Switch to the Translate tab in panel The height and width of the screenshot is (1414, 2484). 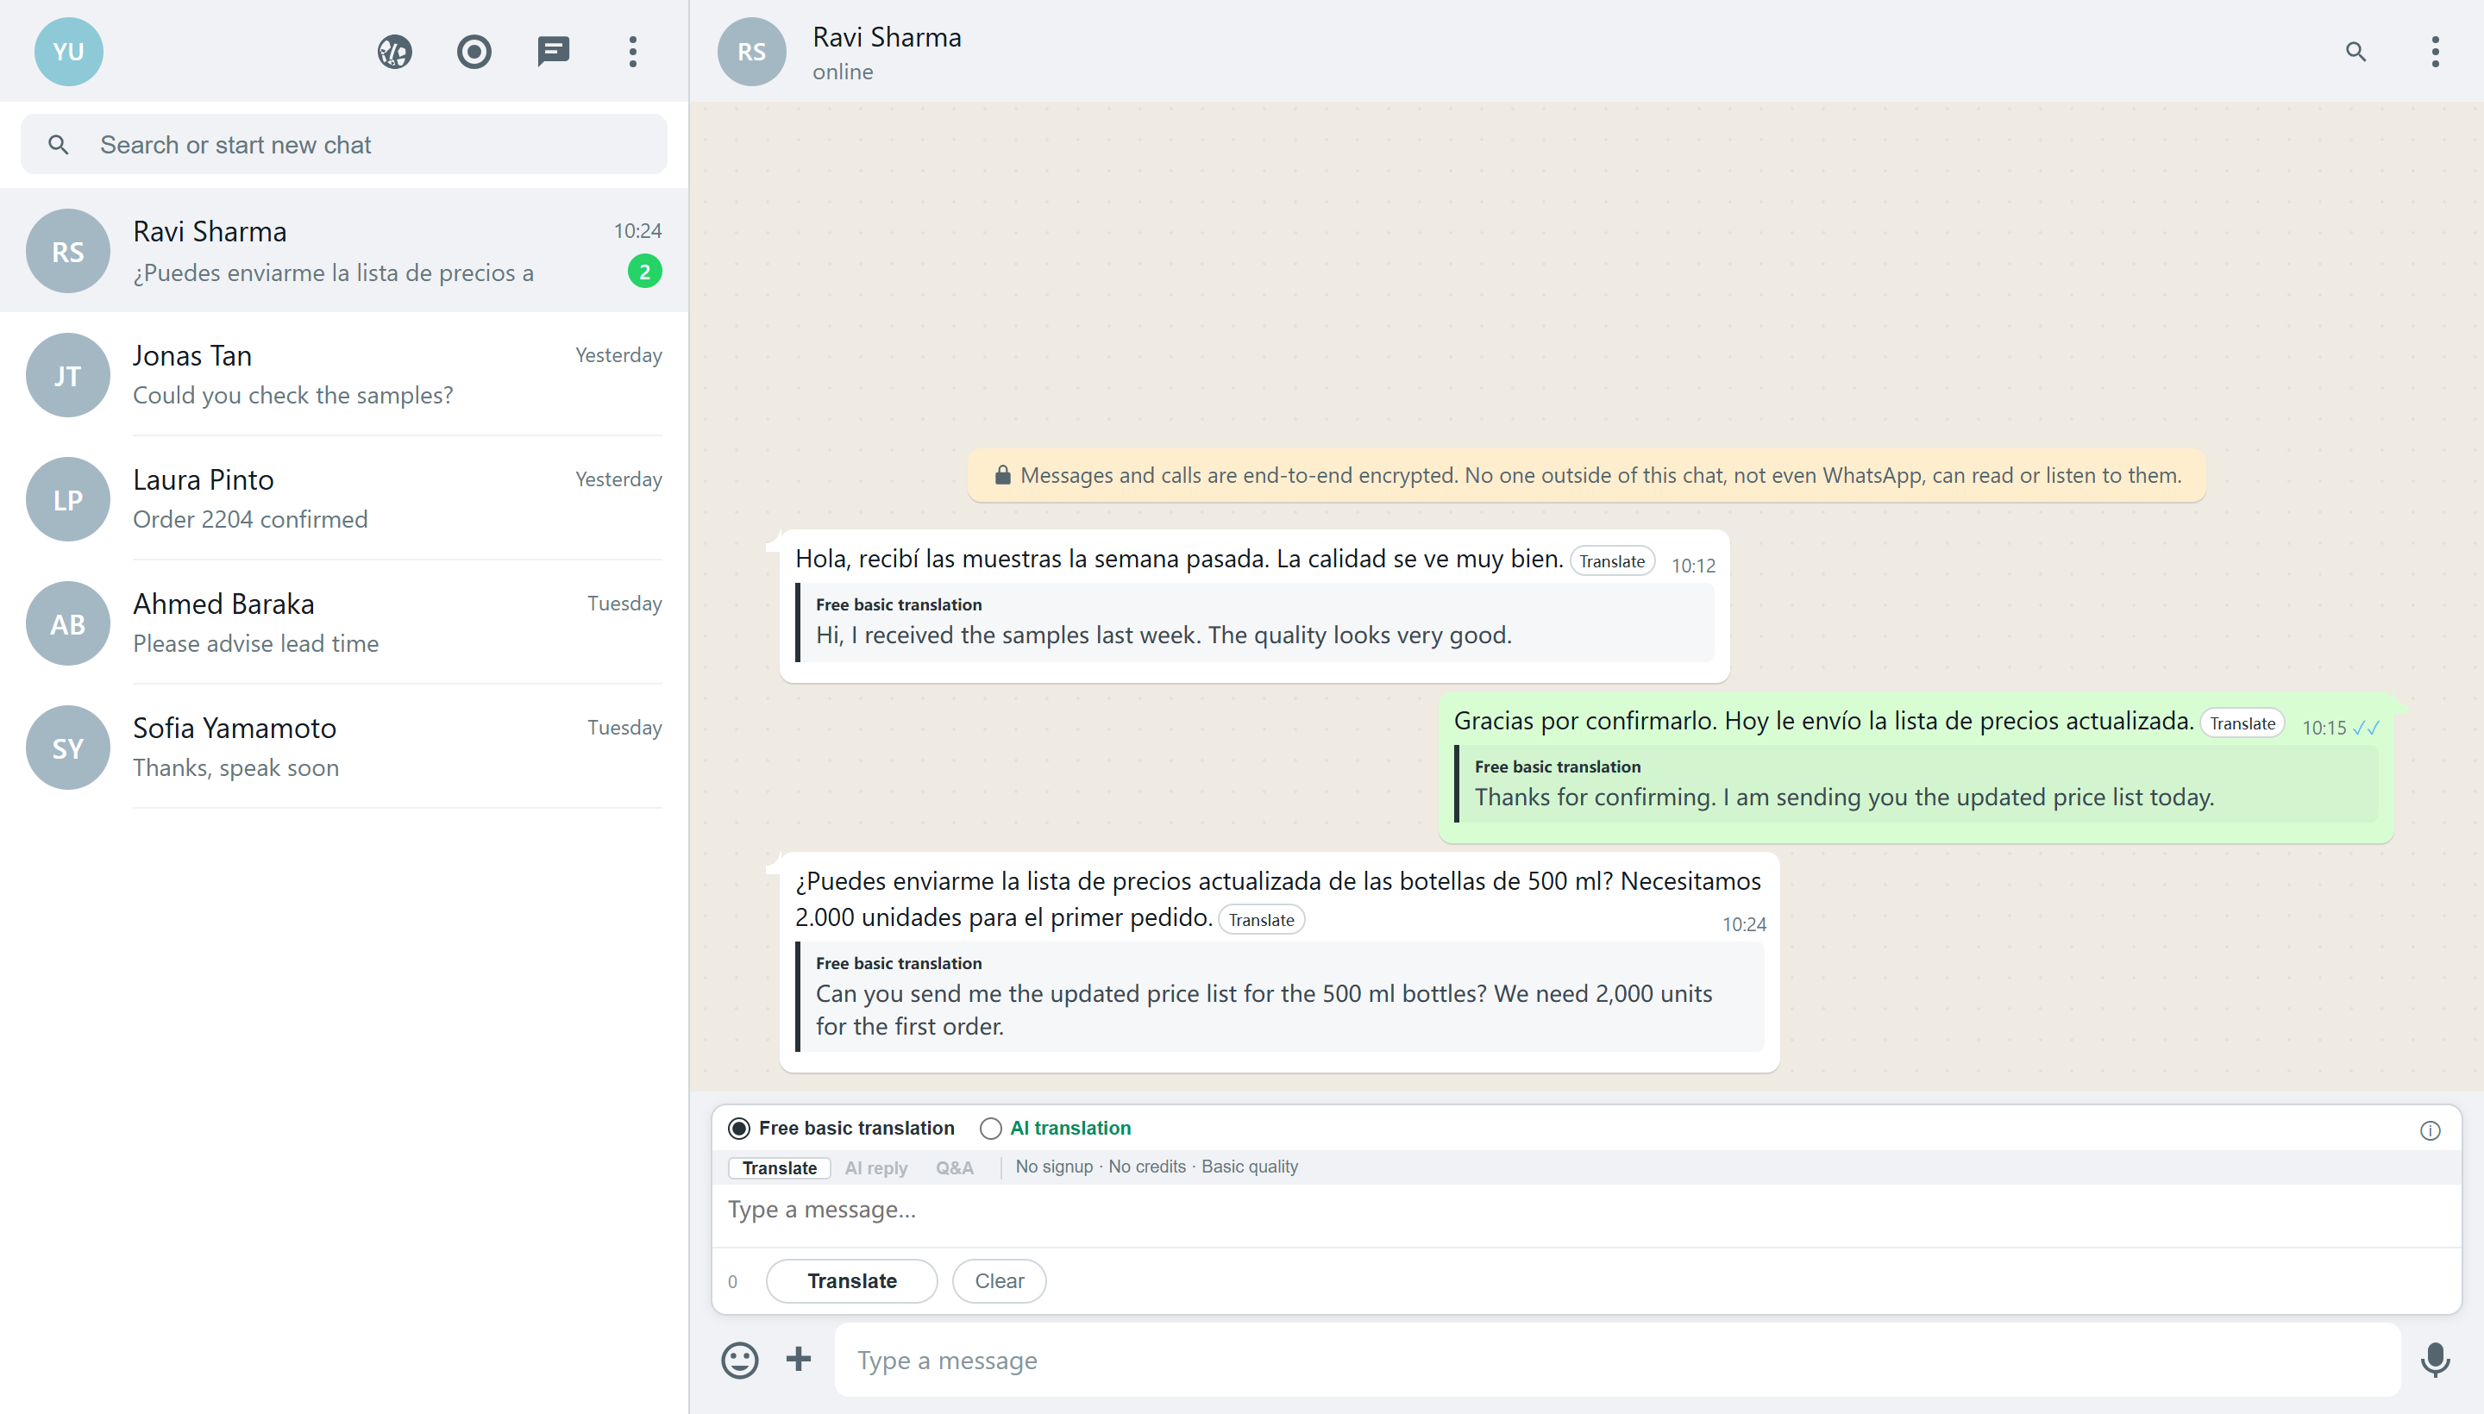click(x=779, y=1167)
